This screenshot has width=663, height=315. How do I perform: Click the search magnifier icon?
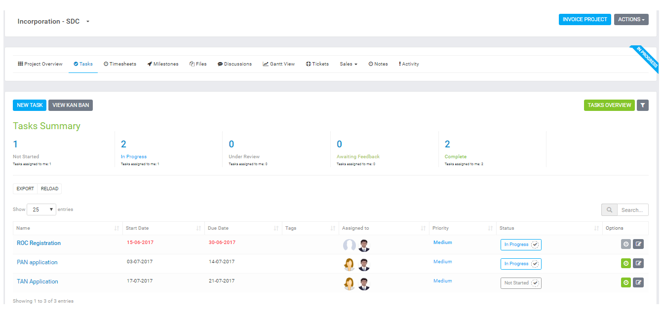609,210
